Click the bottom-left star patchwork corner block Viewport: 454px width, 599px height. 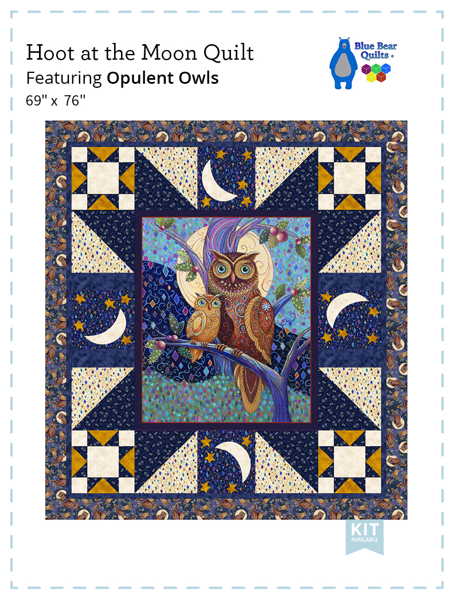pos(103,461)
